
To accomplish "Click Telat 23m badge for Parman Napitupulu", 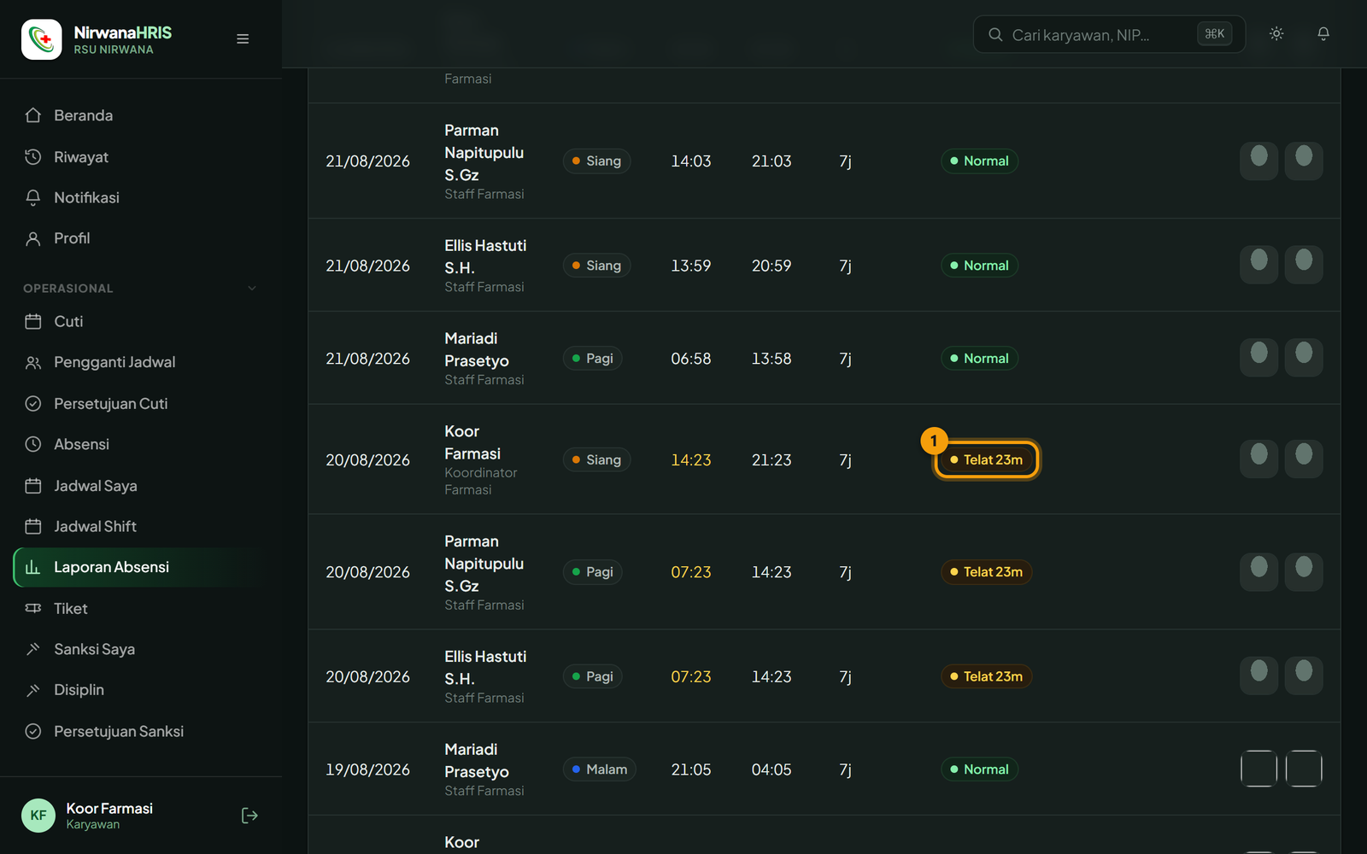I will (986, 572).
